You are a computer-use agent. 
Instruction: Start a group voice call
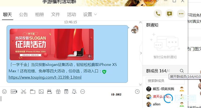158,14
